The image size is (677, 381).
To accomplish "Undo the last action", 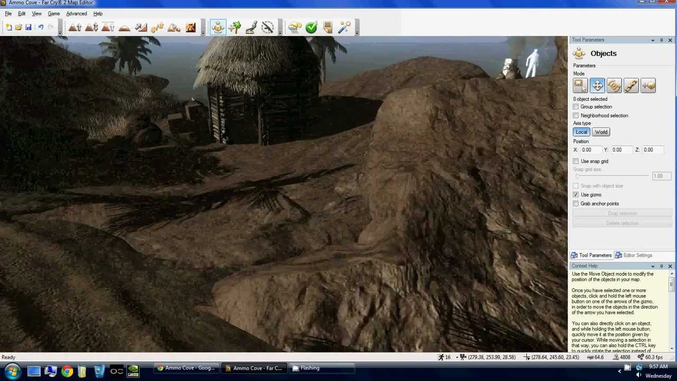I will coord(41,27).
